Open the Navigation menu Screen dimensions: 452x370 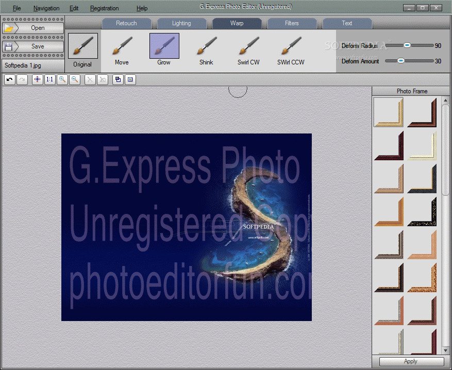point(46,8)
